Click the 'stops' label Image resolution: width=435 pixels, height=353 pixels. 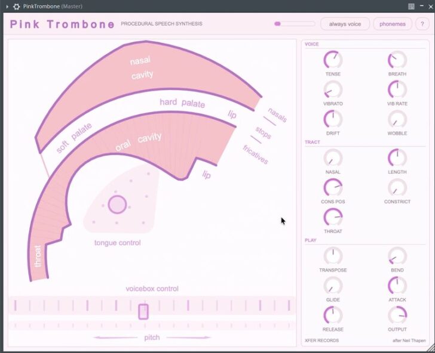(x=263, y=133)
